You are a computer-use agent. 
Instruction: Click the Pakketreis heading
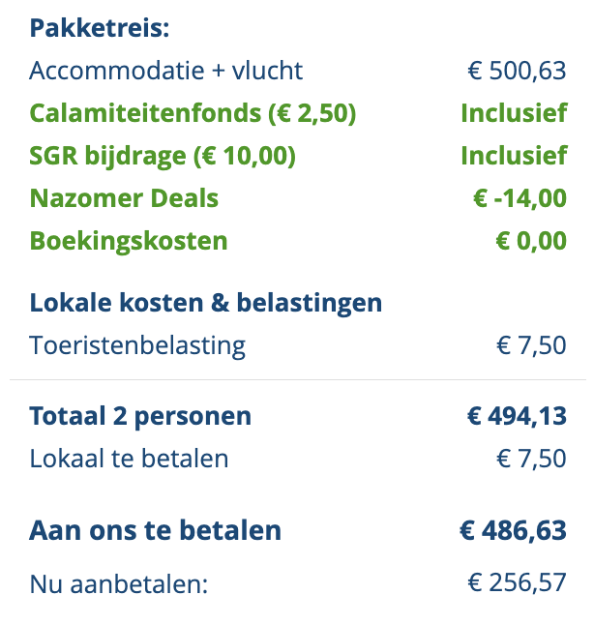coord(100,27)
